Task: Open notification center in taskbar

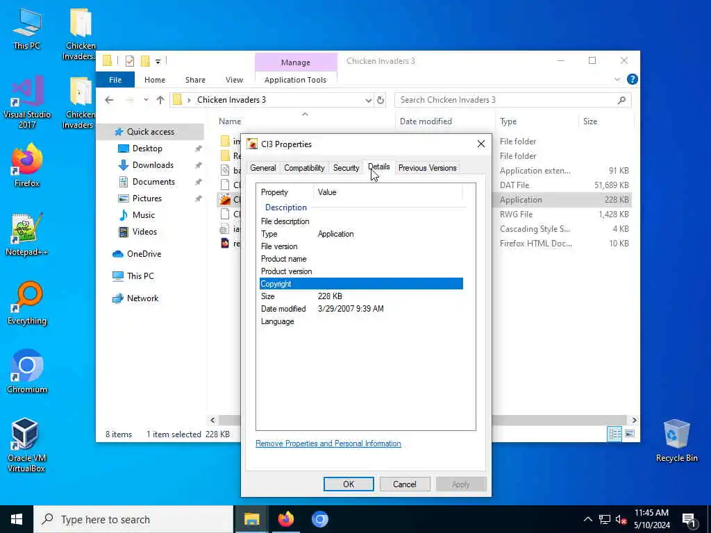Action: tap(688, 519)
